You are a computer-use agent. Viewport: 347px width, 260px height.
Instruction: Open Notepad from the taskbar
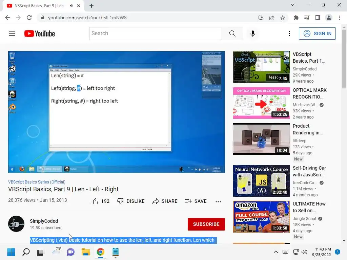pyautogui.click(x=115, y=252)
